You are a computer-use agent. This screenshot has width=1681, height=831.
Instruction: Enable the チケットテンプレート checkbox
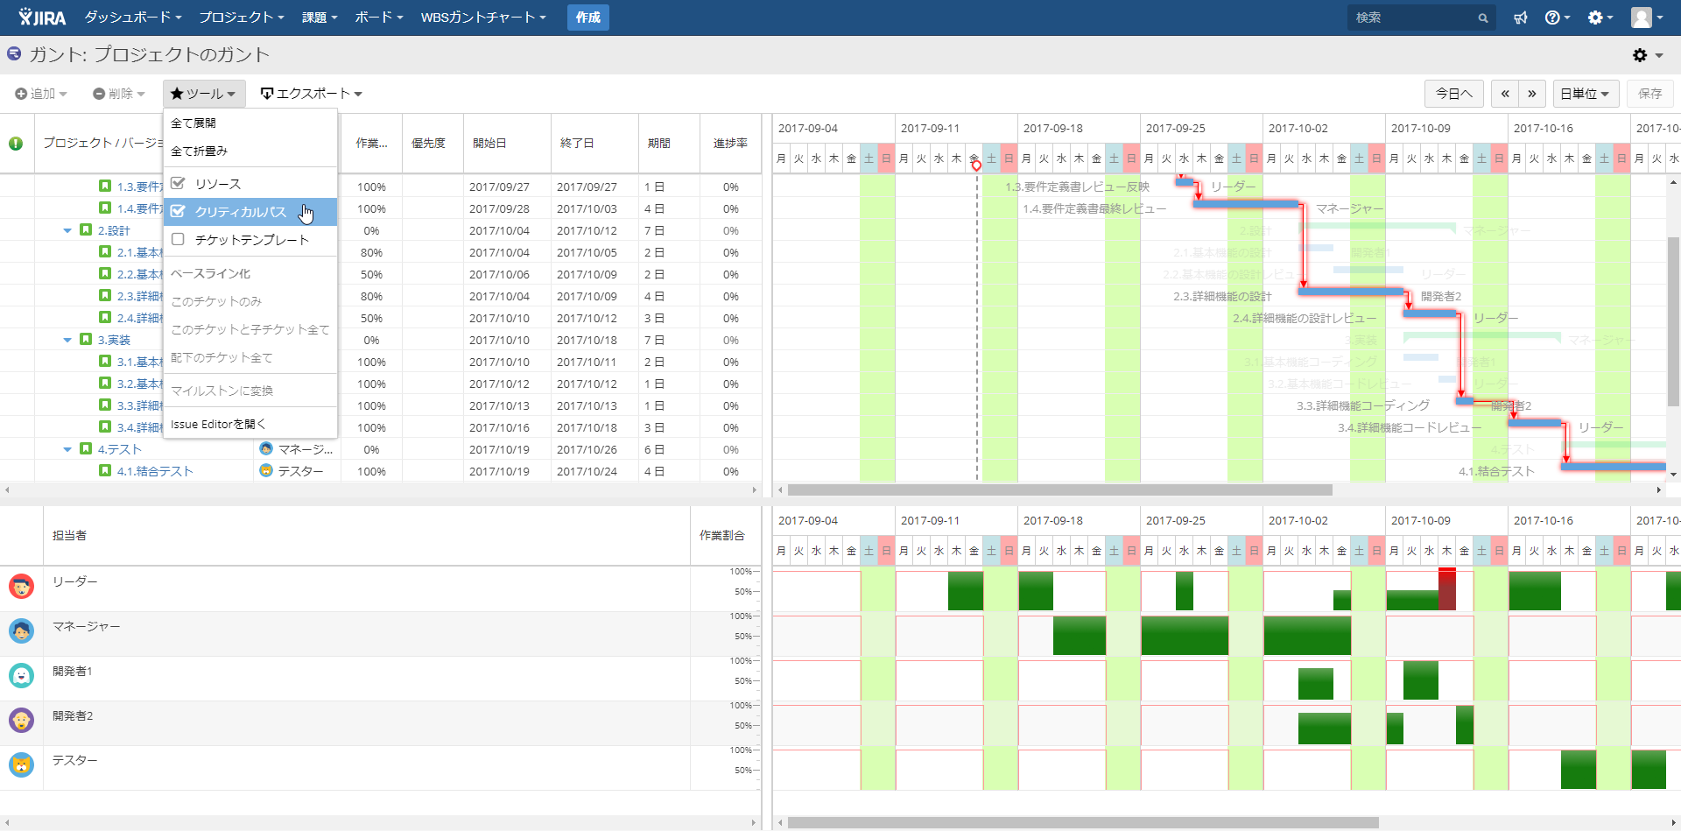pyautogui.click(x=179, y=240)
